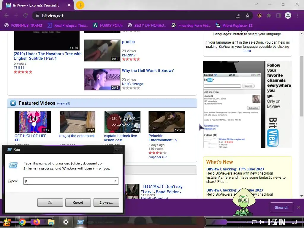Click the Run app taskbar icon
Screen dimensions: 304x228
[80, 222]
